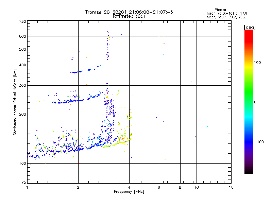Click the y-axis tick label '400'
The width and height of the screenshot is (272, 204).
pyautogui.click(x=23, y=65)
